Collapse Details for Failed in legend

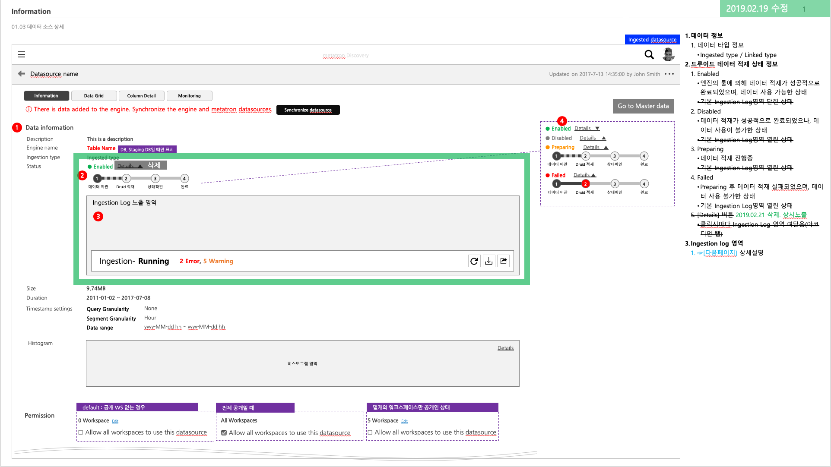585,175
